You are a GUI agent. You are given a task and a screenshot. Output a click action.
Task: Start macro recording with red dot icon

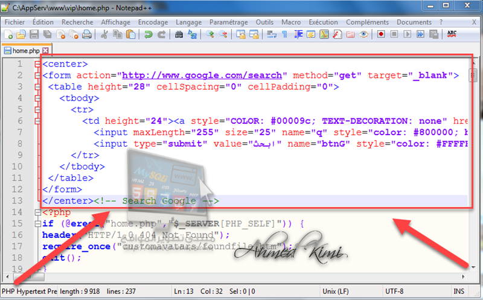(381, 34)
